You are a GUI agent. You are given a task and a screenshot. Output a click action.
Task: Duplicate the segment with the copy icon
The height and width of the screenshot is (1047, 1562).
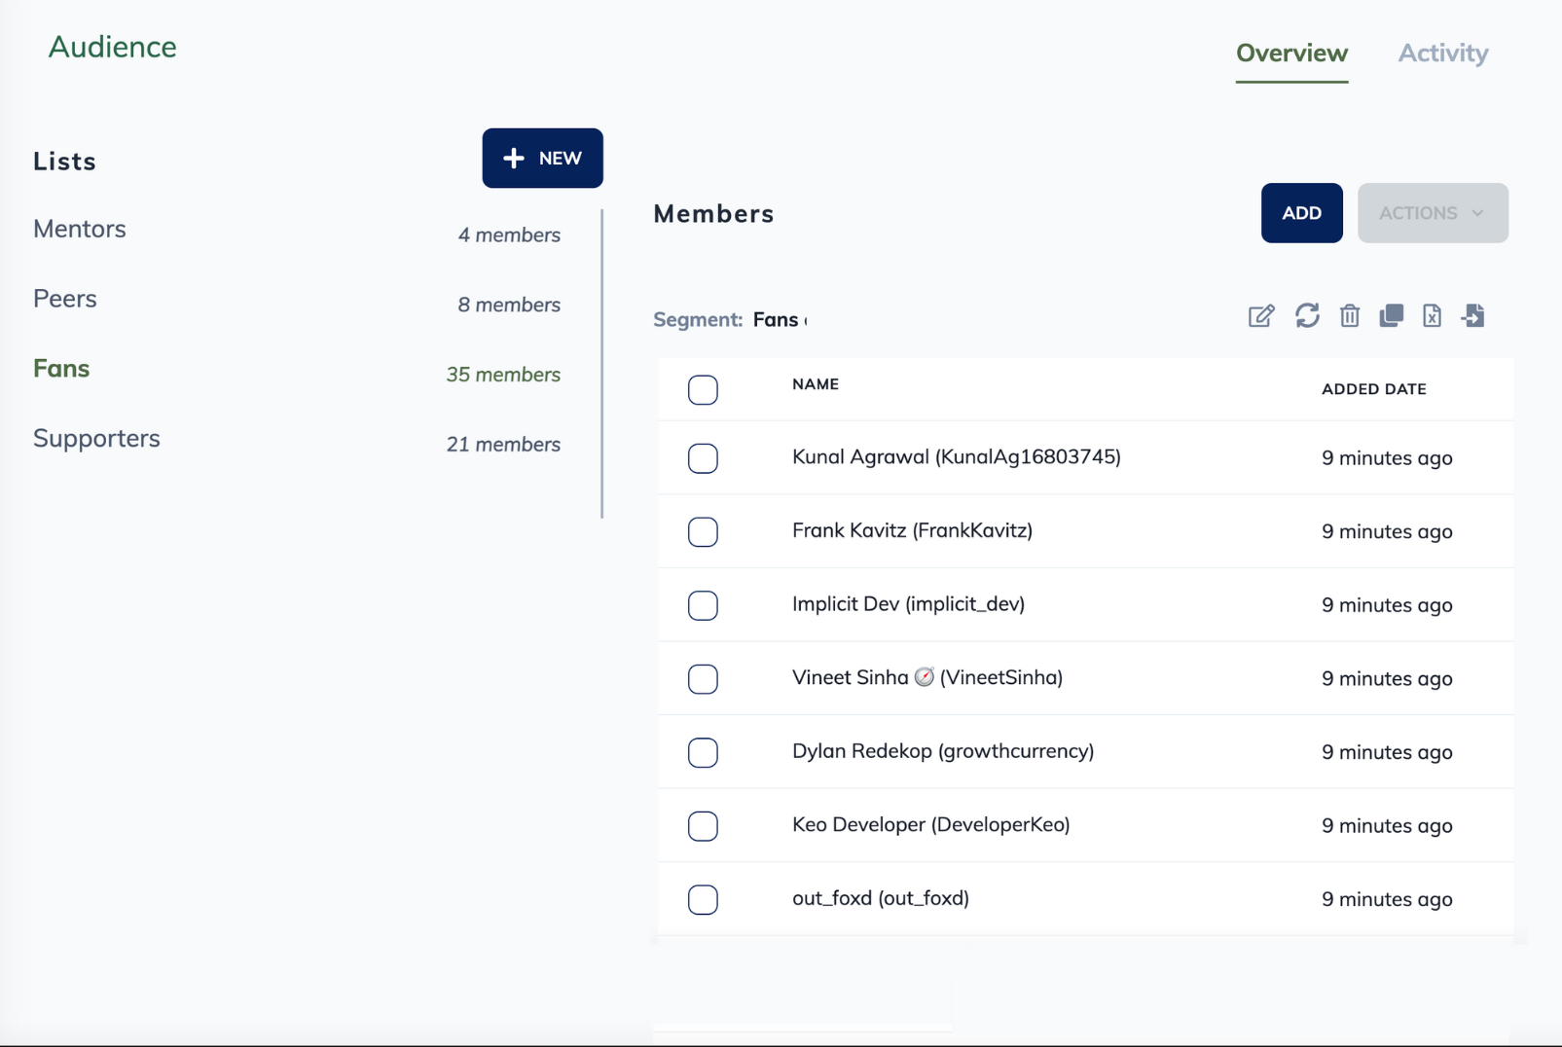(1391, 316)
